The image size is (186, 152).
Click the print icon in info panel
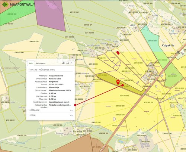tap(68, 63)
